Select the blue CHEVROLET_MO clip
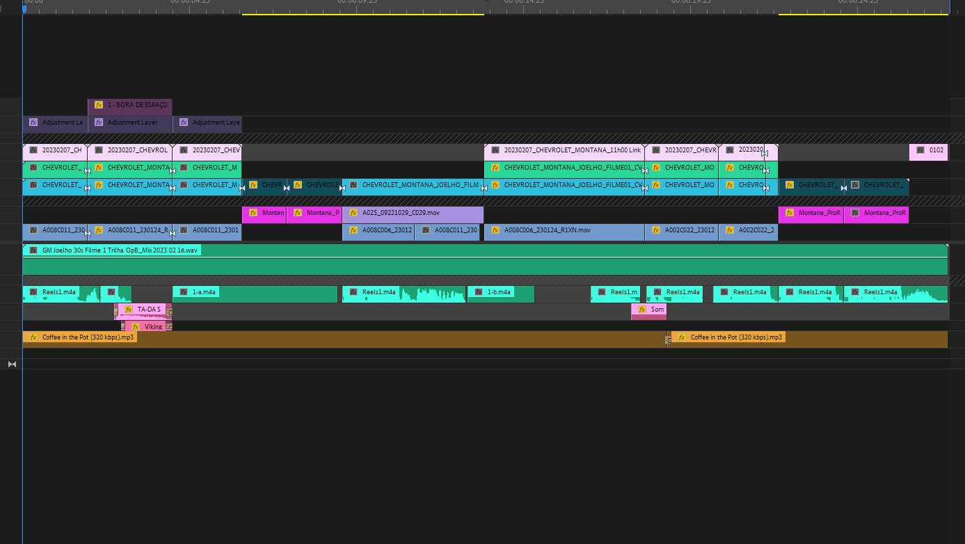The image size is (965, 544). click(681, 187)
